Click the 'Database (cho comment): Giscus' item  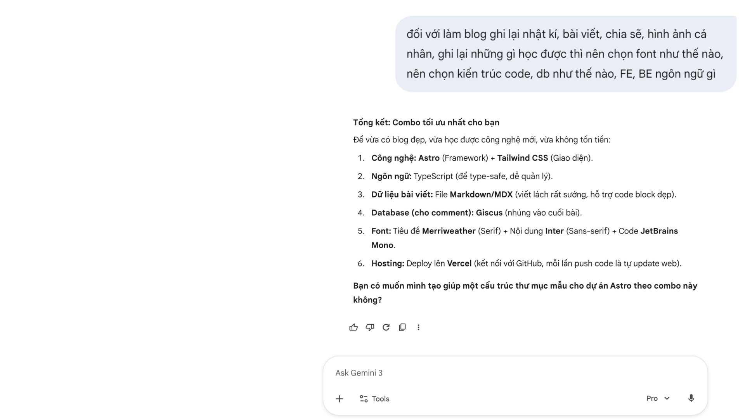tap(476, 213)
